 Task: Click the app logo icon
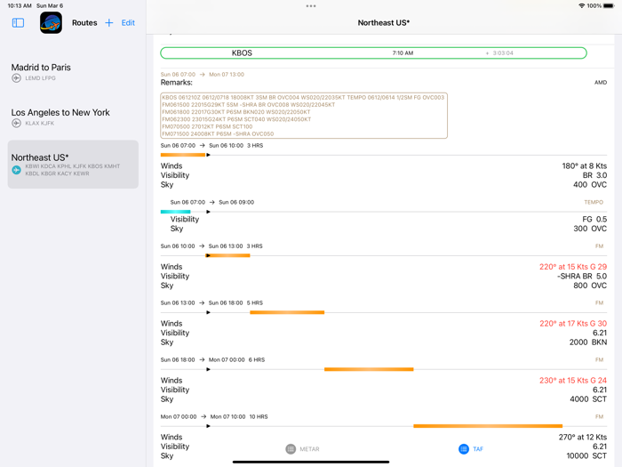[51, 23]
